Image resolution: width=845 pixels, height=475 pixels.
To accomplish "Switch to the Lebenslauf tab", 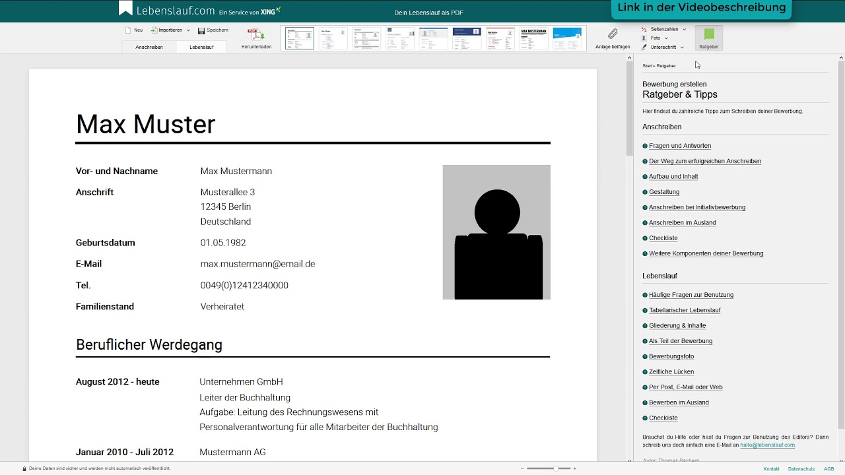I will (201, 47).
